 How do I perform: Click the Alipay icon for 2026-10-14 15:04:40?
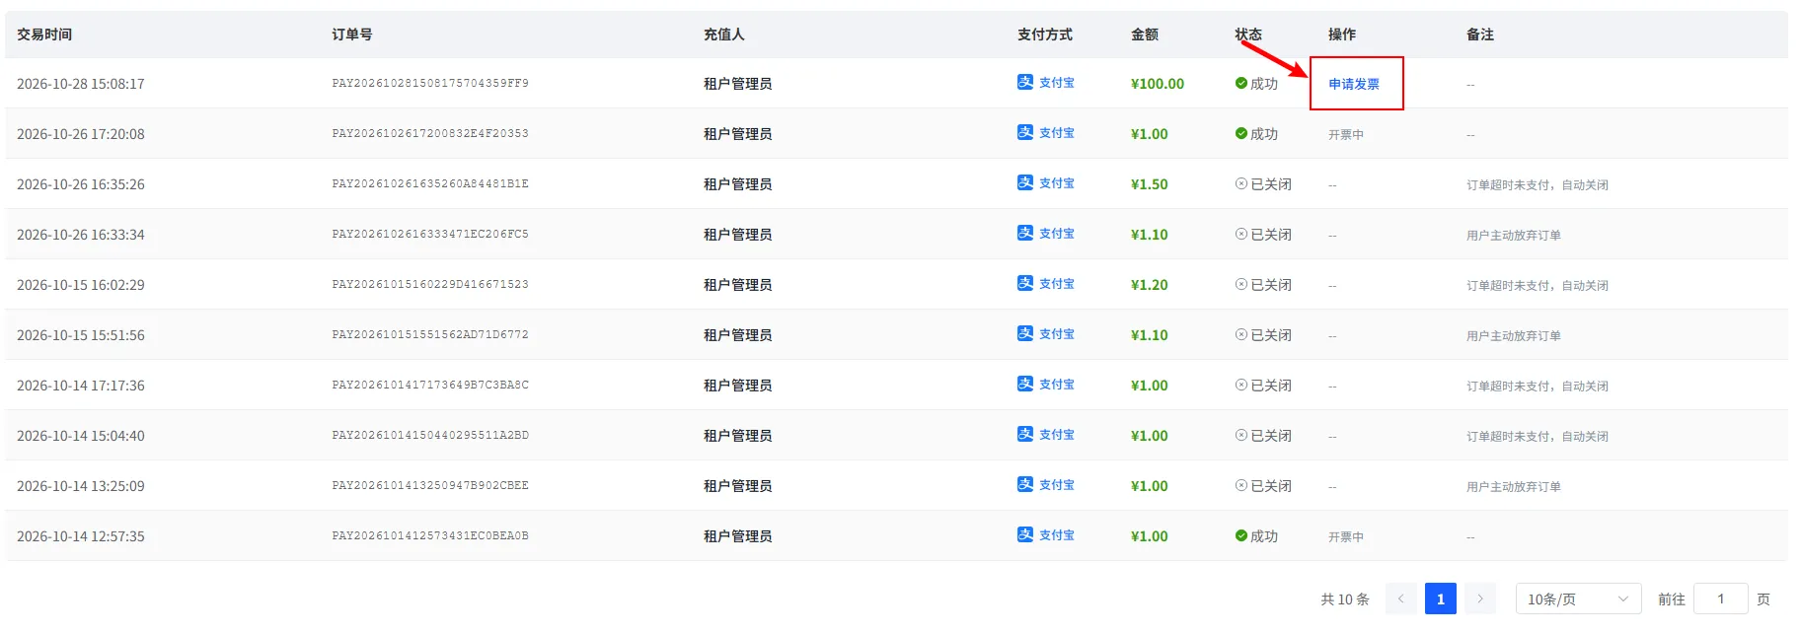(x=1025, y=434)
